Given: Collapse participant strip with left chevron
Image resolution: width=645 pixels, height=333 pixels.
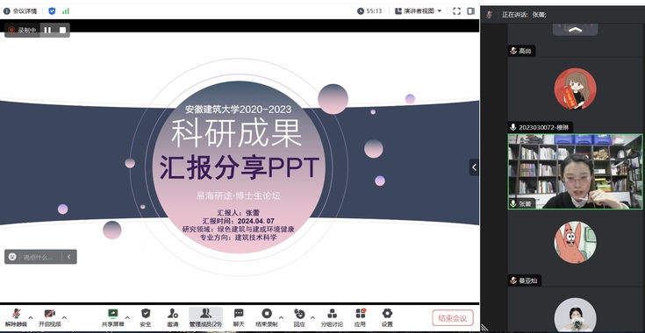Looking at the screenshot, I should [x=474, y=167].
